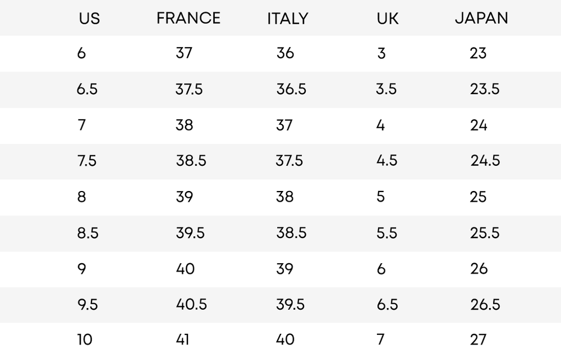The height and width of the screenshot is (359, 561).
Task: Click Japan size 25 cell
Action: 479,197
